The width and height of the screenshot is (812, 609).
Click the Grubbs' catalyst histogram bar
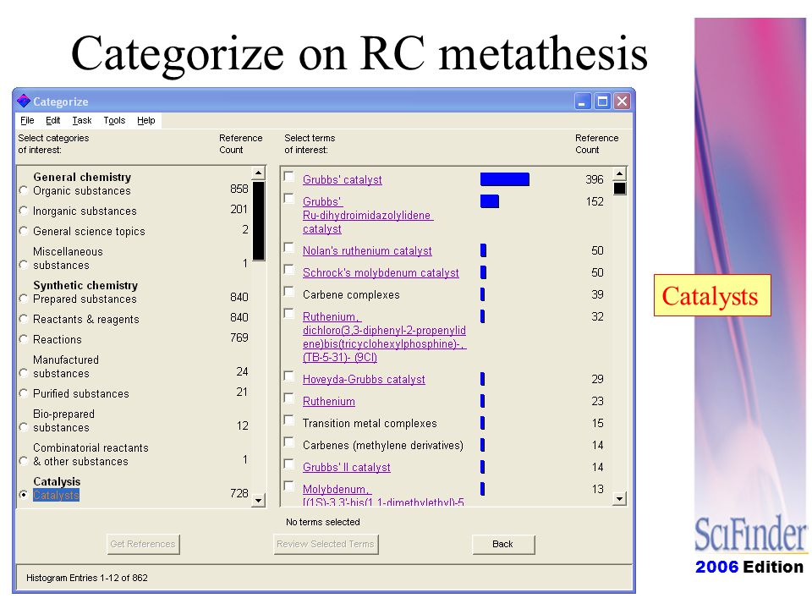coord(505,179)
